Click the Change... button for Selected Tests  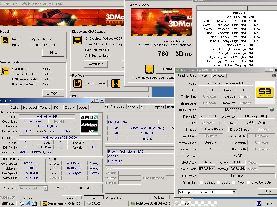click(x=53, y=93)
